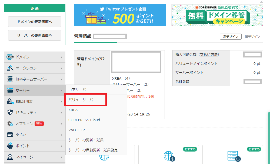Switch to 旧デザイン layout
The width and height of the screenshot is (270, 164).
point(252,37)
